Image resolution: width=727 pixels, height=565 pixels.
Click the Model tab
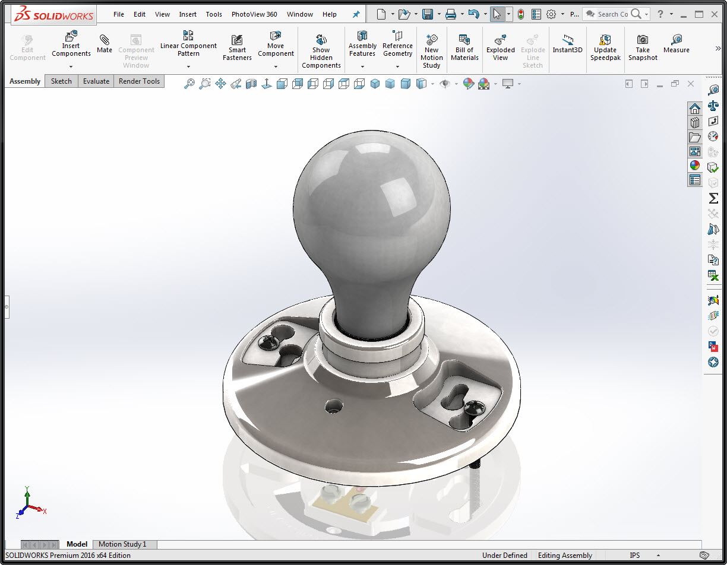(77, 544)
